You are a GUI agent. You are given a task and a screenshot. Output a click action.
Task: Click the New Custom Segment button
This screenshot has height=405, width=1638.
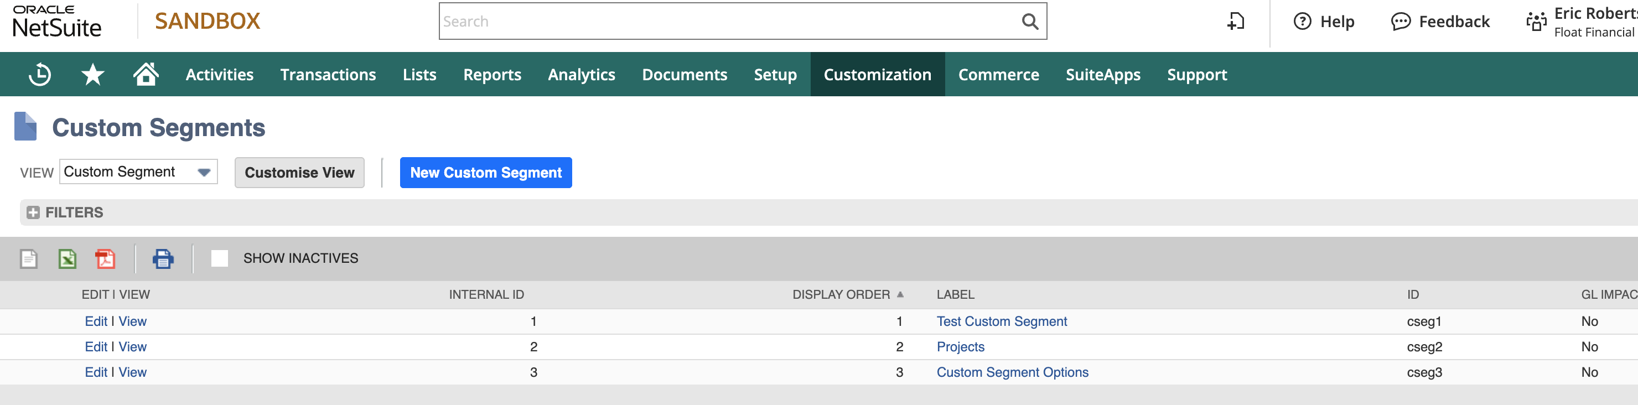tap(485, 172)
